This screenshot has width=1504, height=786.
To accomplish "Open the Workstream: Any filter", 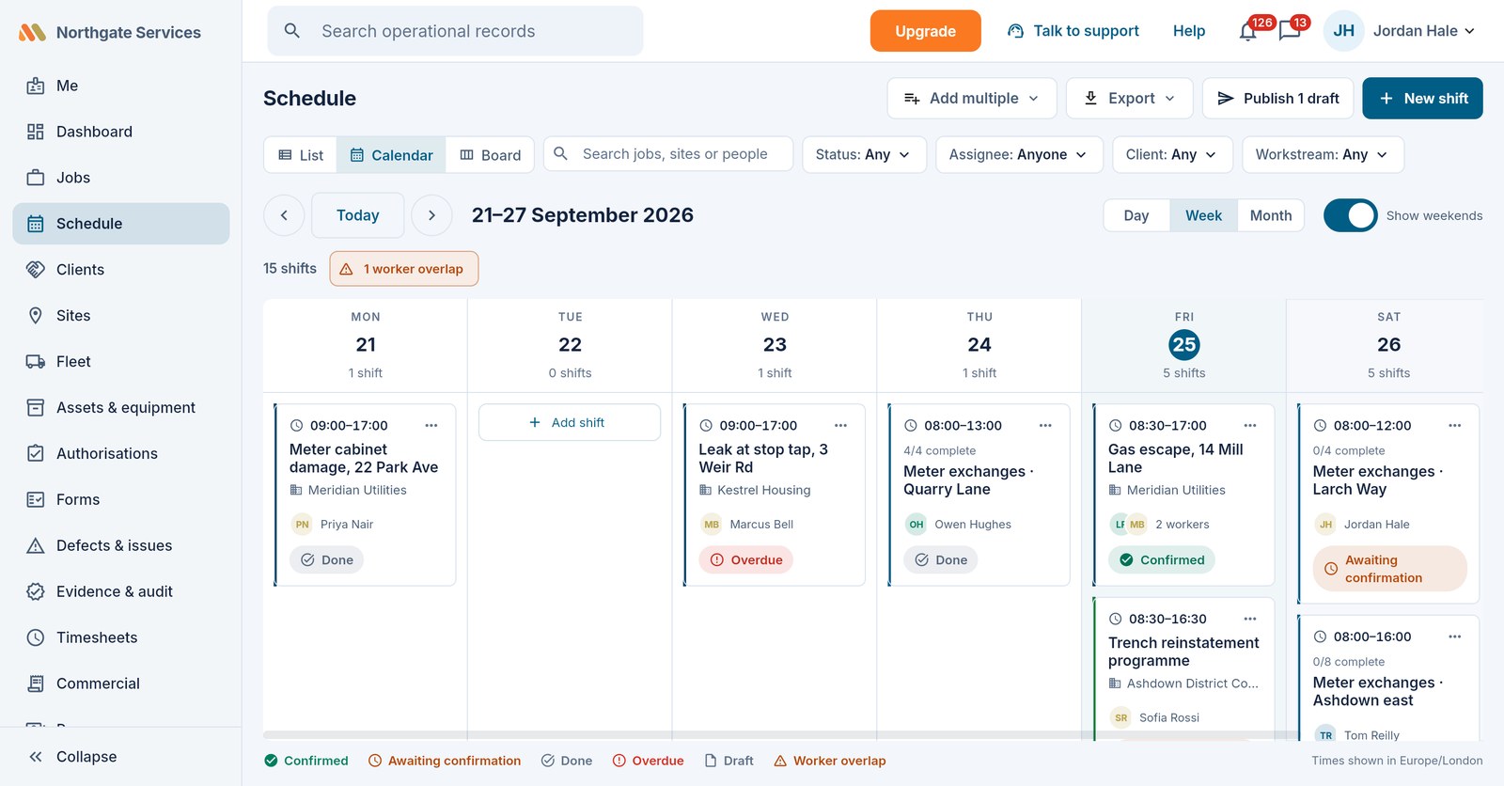I will click(1323, 154).
